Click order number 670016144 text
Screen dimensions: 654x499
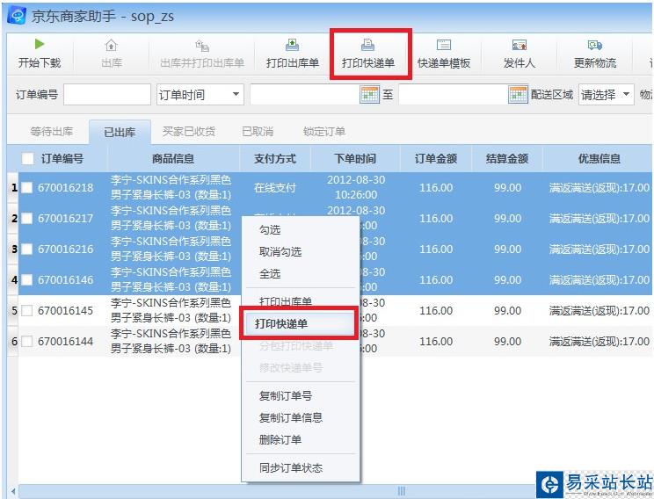tap(65, 342)
